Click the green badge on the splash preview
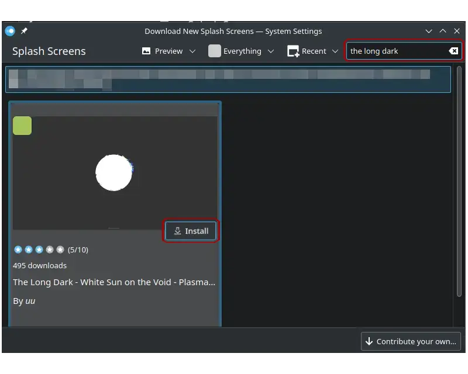Image resolution: width=468 pixels, height=374 pixels. click(22, 126)
